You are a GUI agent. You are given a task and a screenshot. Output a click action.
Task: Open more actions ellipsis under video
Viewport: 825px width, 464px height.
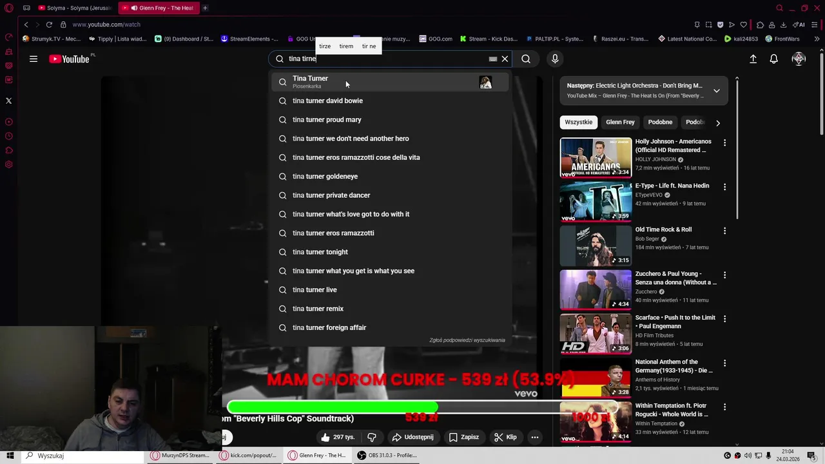(534, 437)
